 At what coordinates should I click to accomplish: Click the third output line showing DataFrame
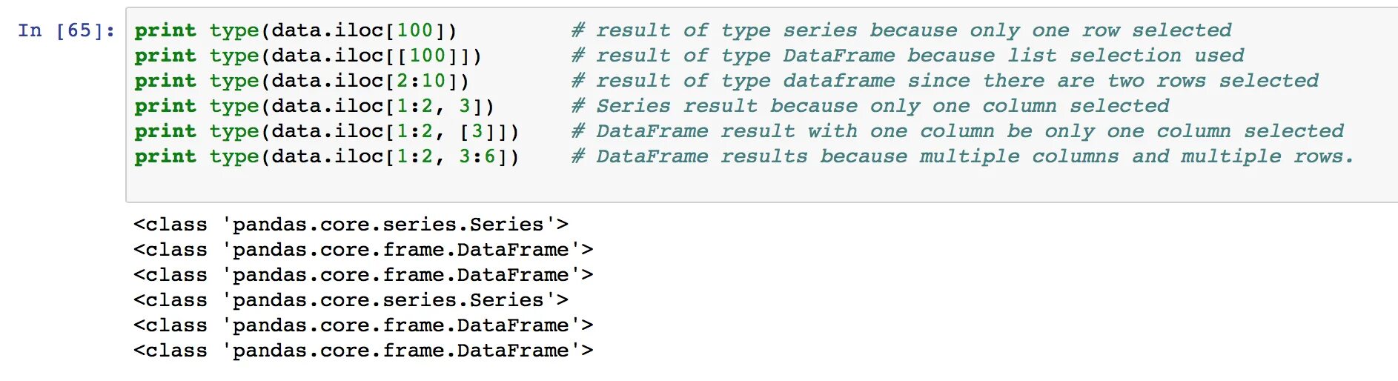pos(363,275)
